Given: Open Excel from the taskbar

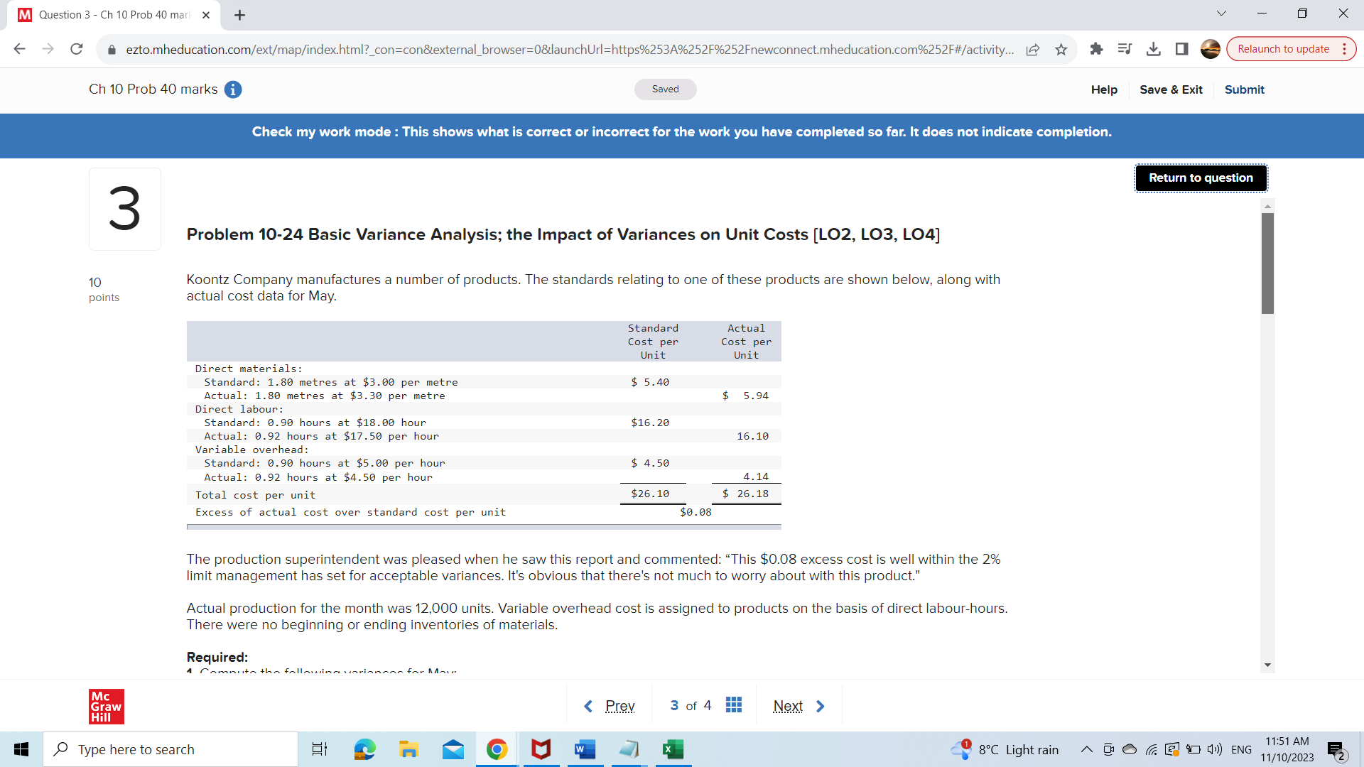Looking at the screenshot, I should [x=672, y=749].
